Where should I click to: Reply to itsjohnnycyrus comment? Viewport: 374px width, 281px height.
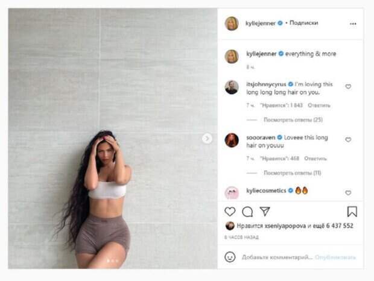coord(319,106)
